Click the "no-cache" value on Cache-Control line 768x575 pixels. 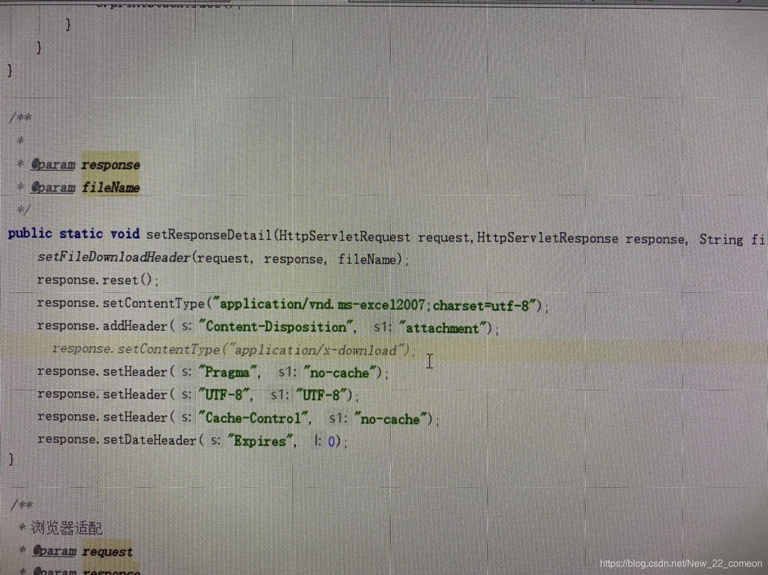390,419
